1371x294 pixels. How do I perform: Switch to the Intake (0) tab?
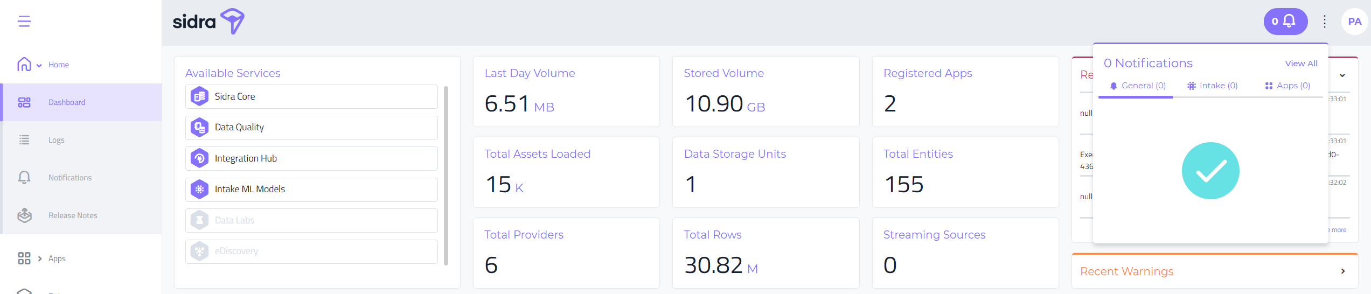pyautogui.click(x=1213, y=86)
